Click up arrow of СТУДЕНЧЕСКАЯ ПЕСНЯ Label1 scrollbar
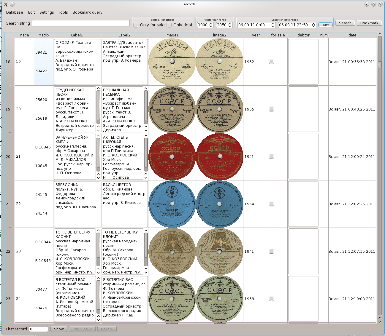The width and height of the screenshot is (385, 336). [98, 88]
